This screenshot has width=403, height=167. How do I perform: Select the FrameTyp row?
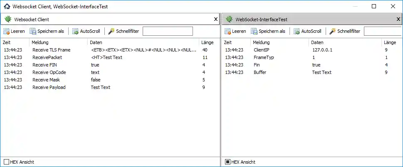312,57
